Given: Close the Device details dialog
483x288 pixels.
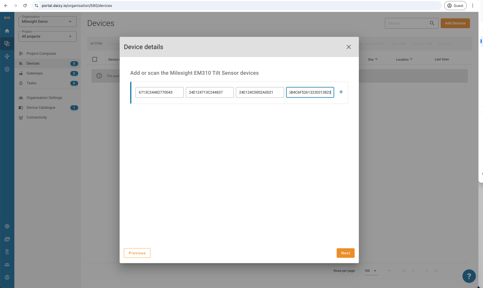Looking at the screenshot, I should pyautogui.click(x=349, y=47).
